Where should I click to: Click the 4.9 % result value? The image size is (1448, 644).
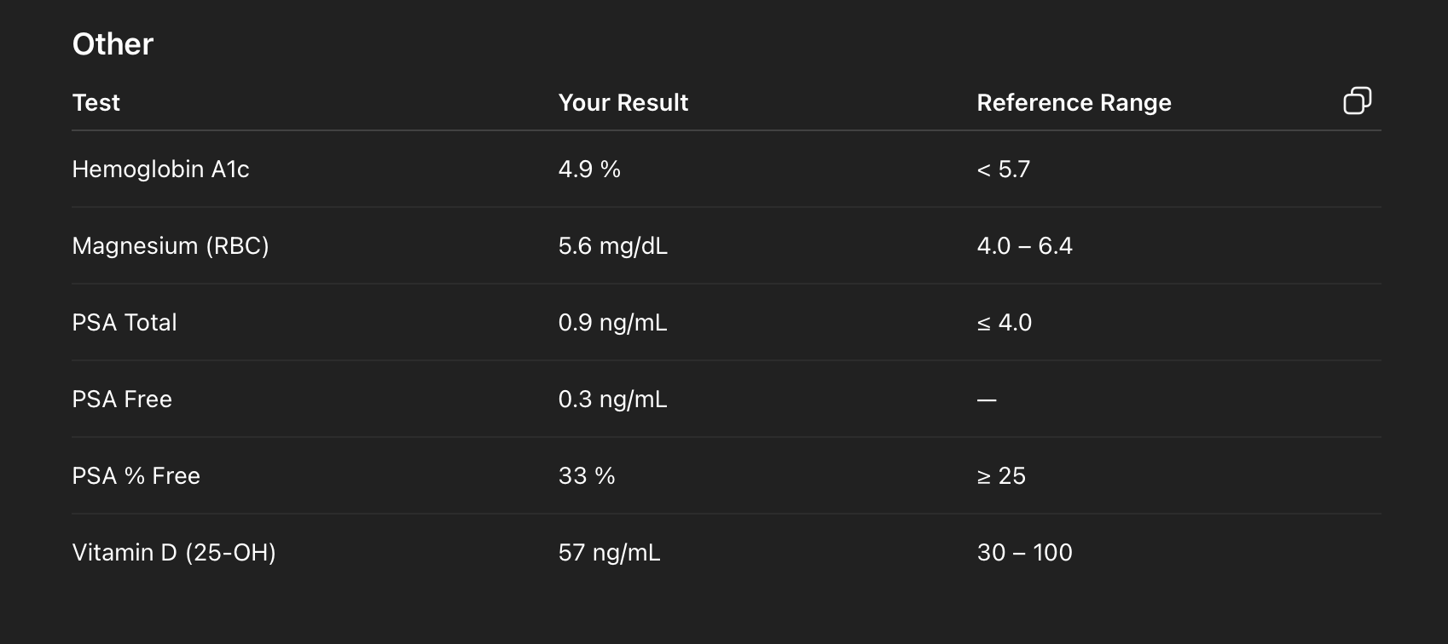click(x=589, y=170)
